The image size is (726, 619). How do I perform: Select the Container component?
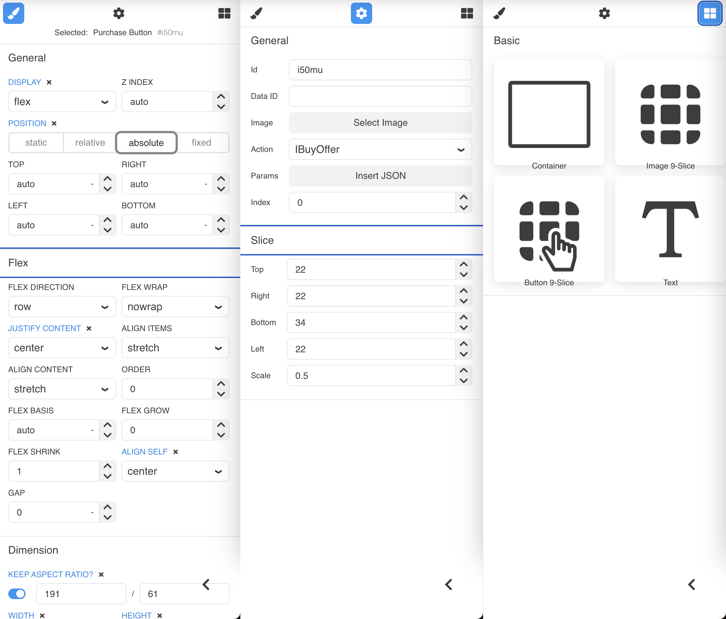(548, 112)
